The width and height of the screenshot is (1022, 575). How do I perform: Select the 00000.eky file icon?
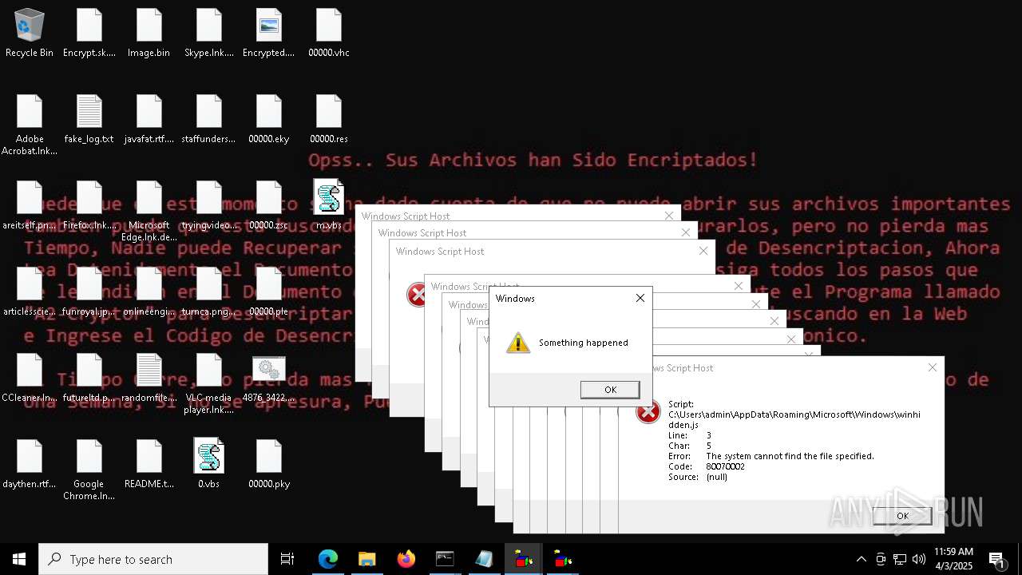[269, 120]
